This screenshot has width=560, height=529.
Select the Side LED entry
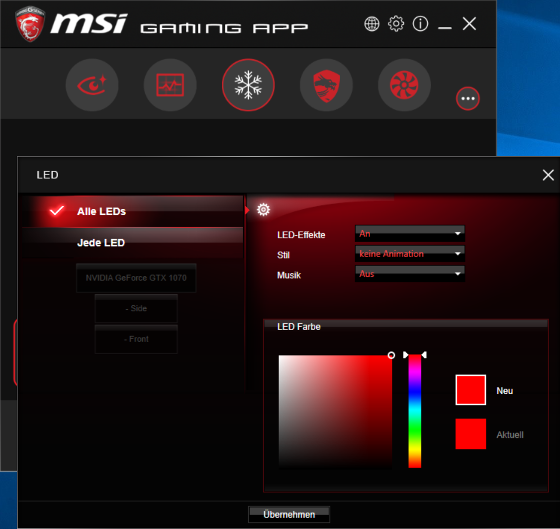tap(136, 308)
